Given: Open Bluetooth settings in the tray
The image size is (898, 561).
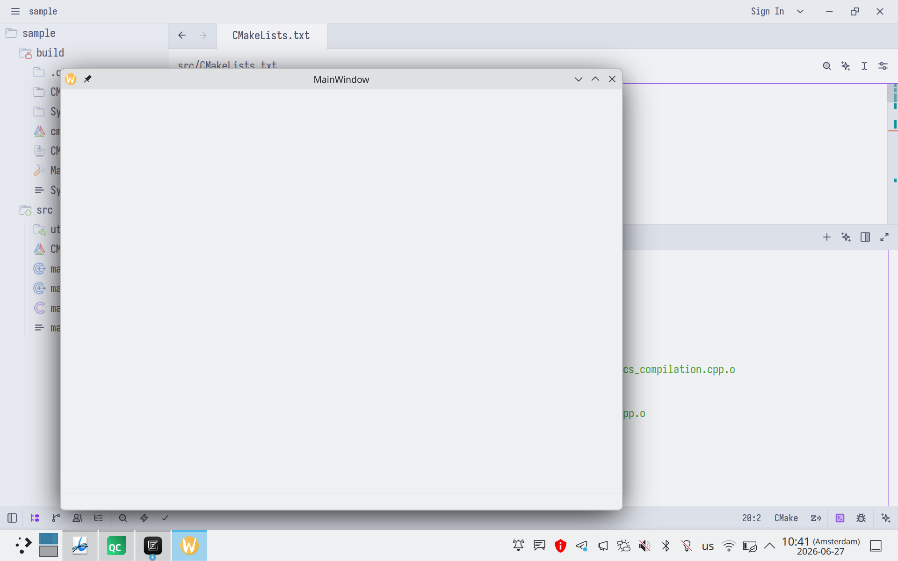Looking at the screenshot, I should pos(666,546).
